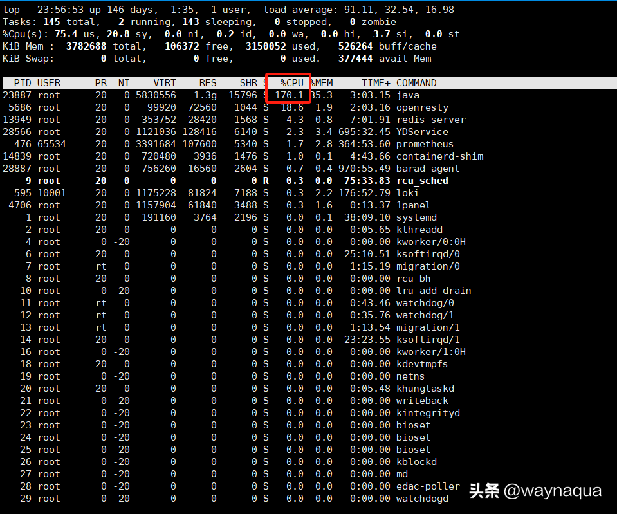Click the 5830556 VIRT value
This screenshot has width=617, height=514.
pyautogui.click(x=156, y=95)
